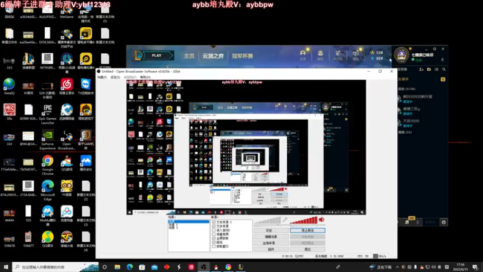Search friends with the magnifier in League client

point(444,70)
